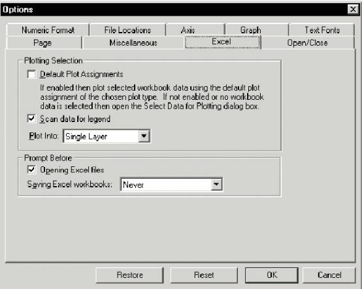Open the Text Fonts tab
The image size is (362, 289).
(322, 30)
